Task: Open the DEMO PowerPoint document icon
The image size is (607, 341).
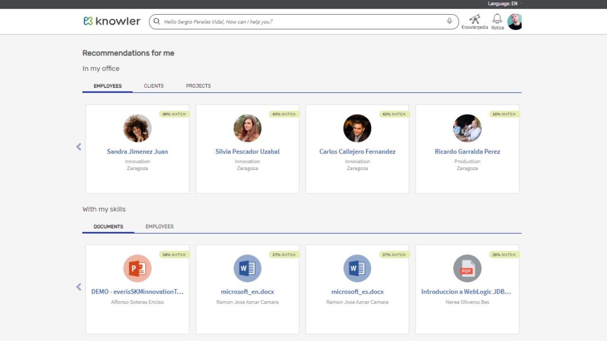Action: [137, 269]
